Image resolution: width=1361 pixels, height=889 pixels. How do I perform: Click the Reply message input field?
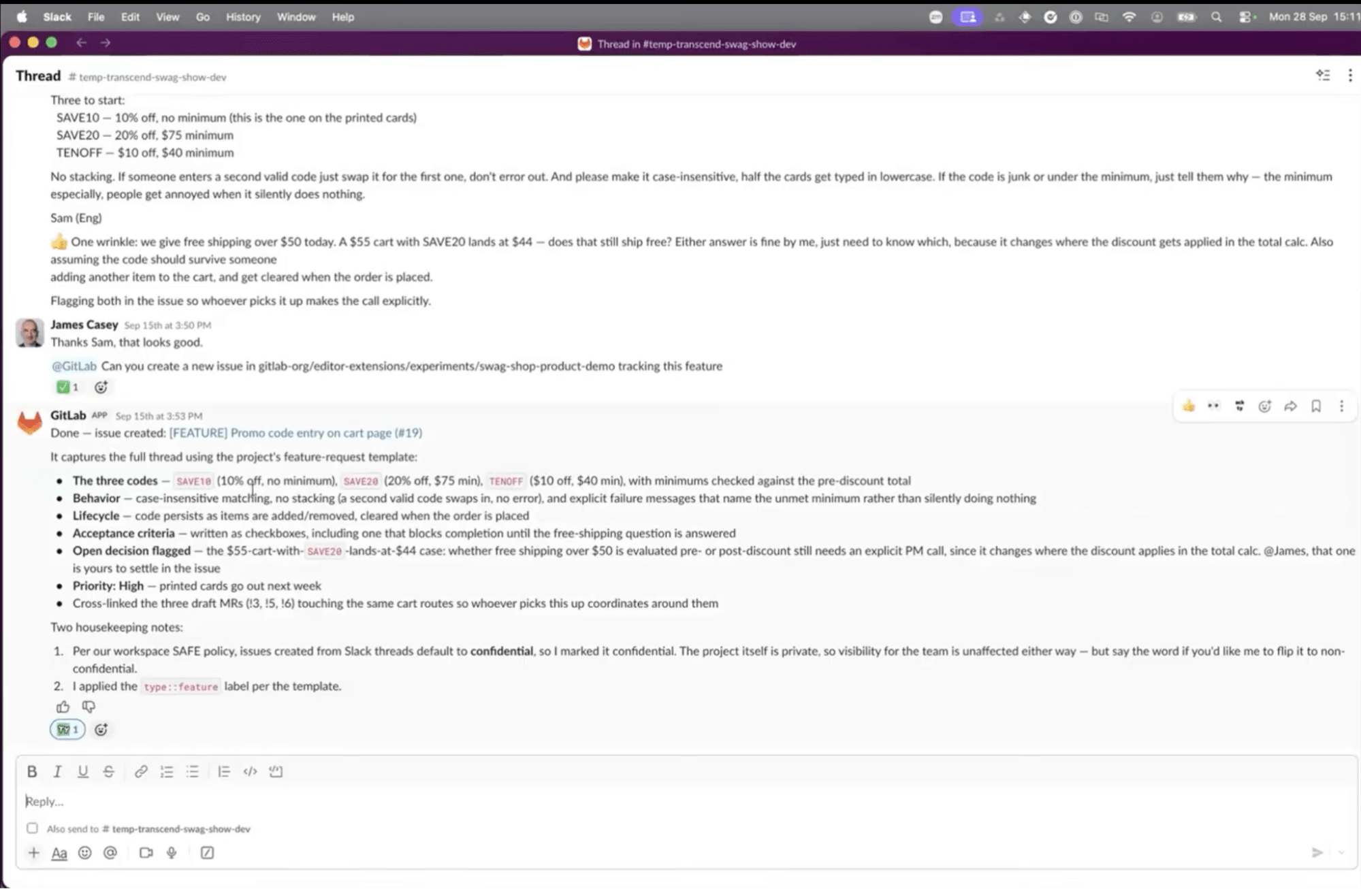coord(686,801)
